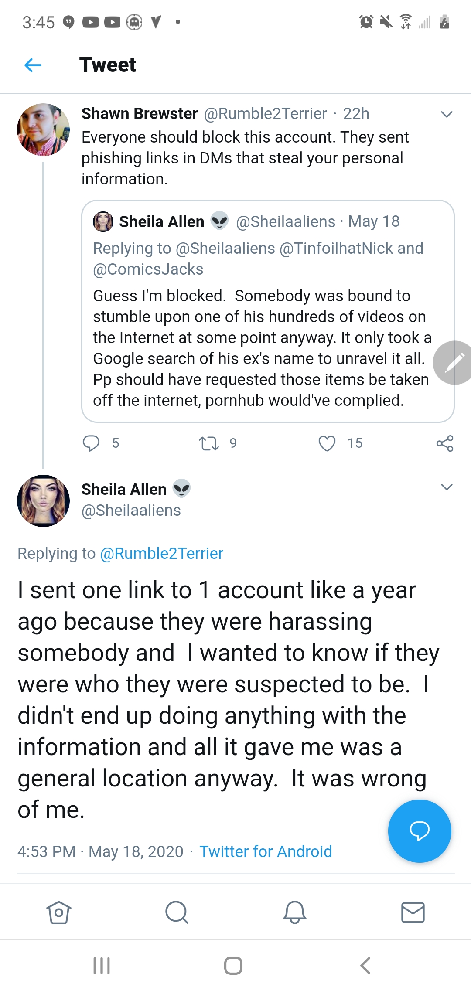Open the Twitter for Android link
Viewport: 471px width, 994px height.
[266, 851]
